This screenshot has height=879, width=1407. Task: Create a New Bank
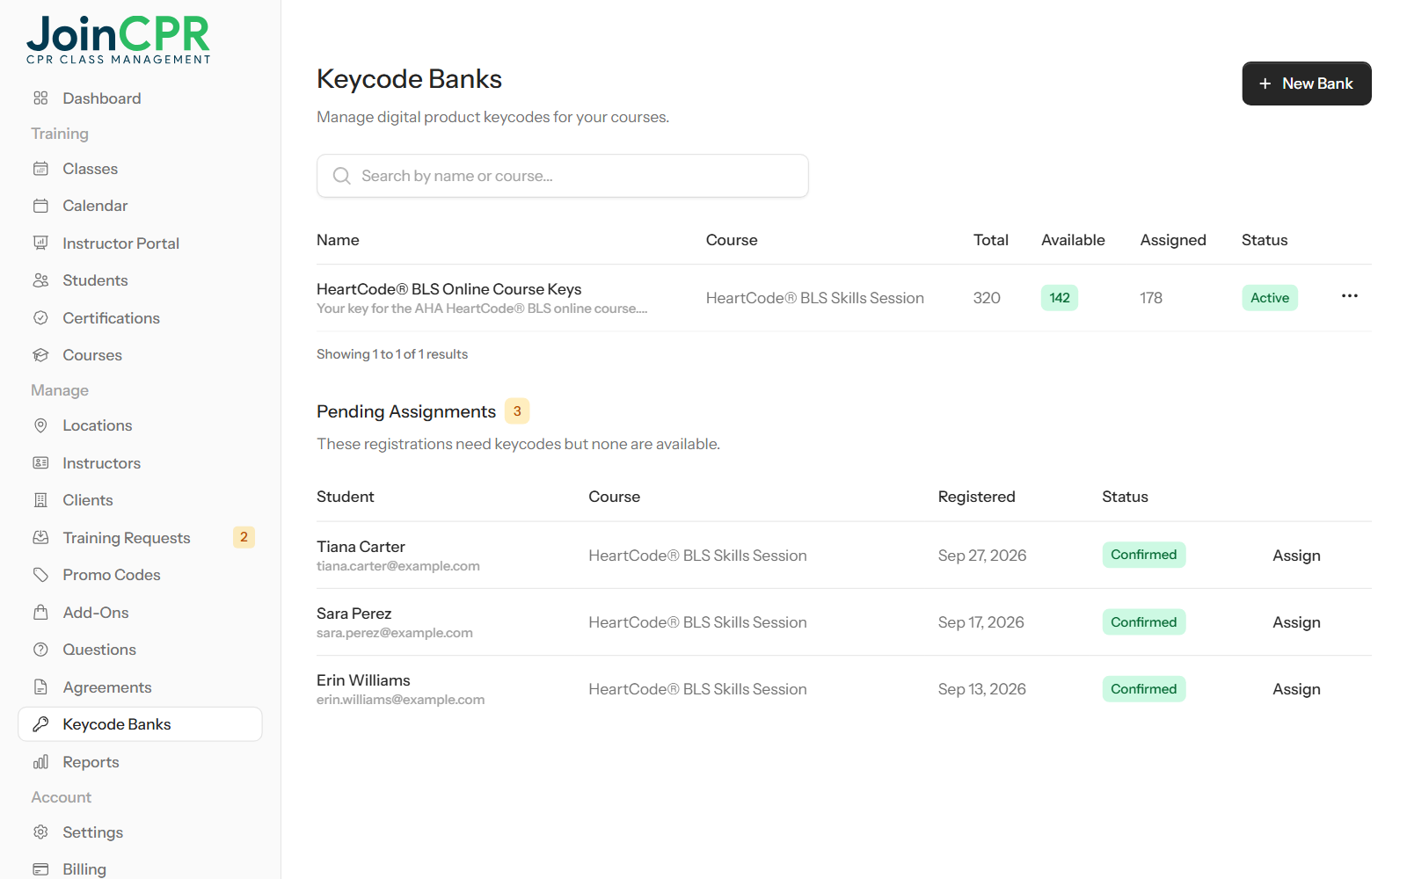pos(1307,84)
